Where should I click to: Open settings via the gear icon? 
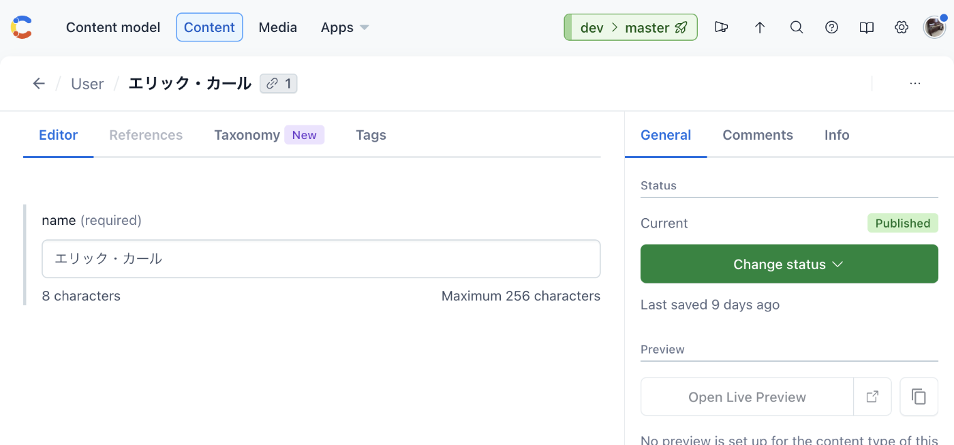[x=902, y=27]
